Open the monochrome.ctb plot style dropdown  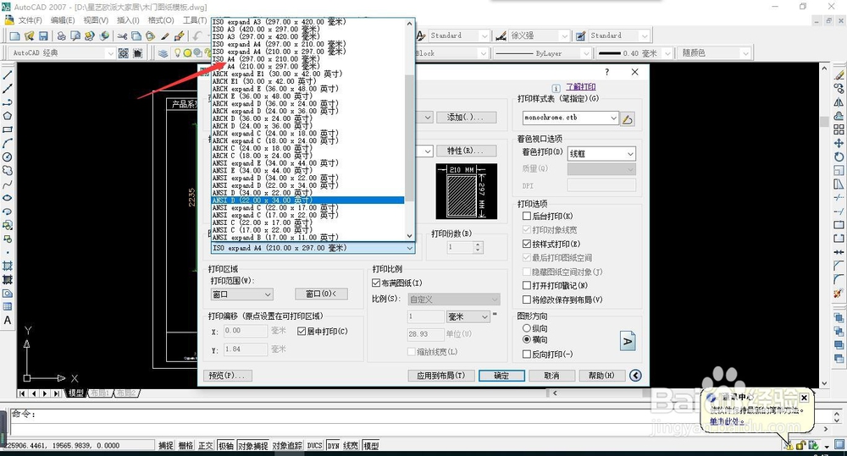pyautogui.click(x=570, y=118)
